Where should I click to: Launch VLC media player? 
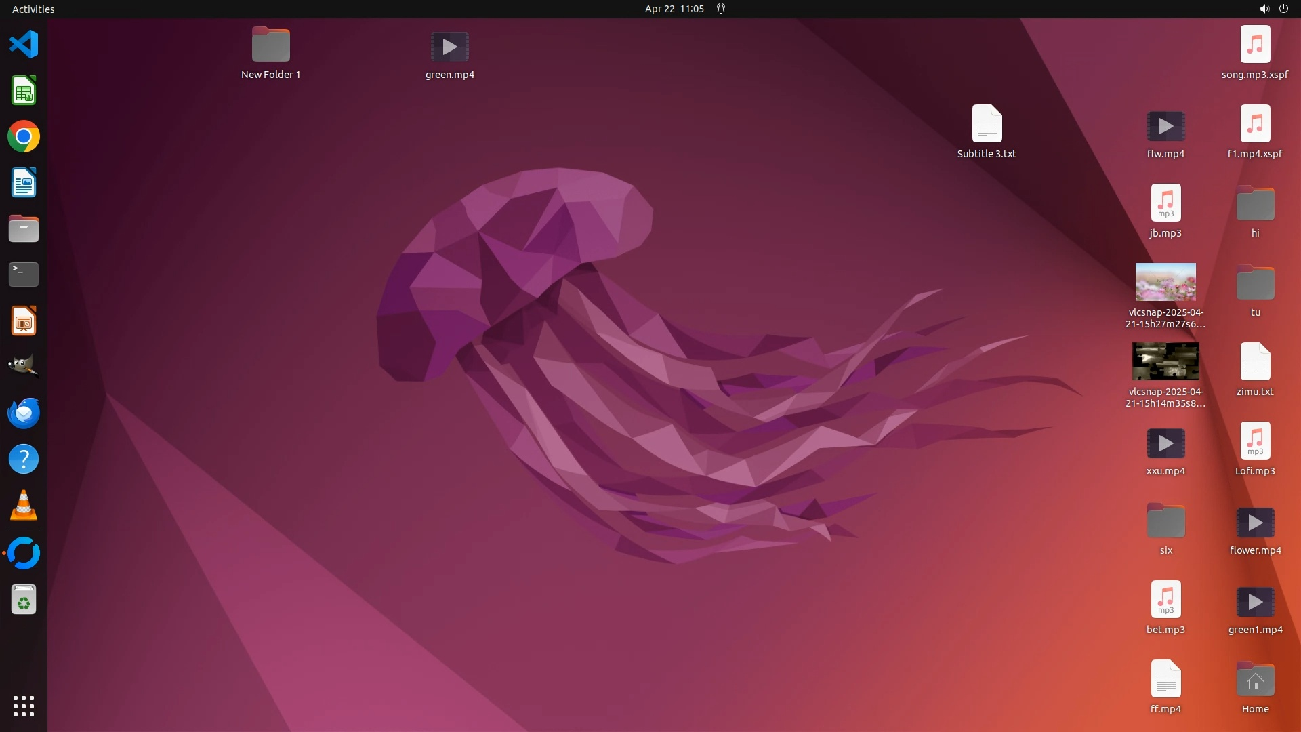(x=24, y=506)
